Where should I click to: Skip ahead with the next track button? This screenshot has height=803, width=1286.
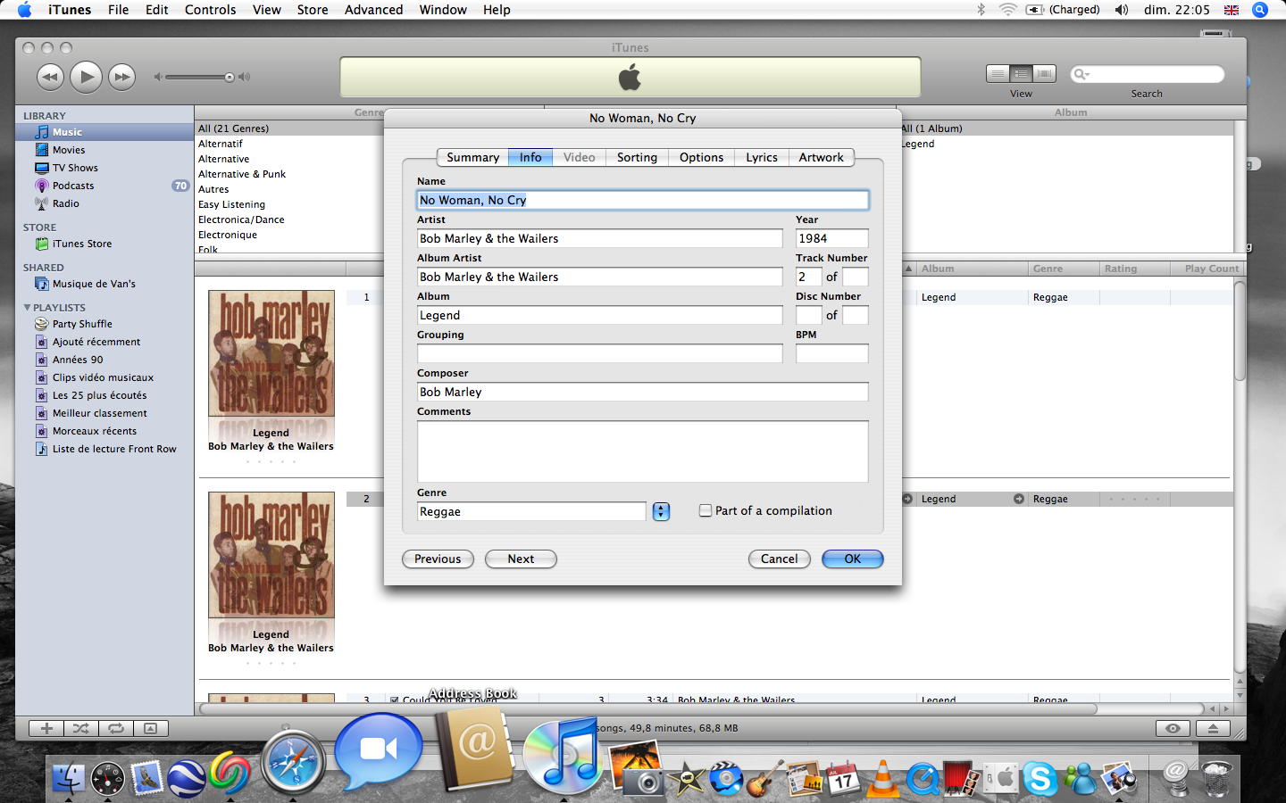tap(121, 77)
